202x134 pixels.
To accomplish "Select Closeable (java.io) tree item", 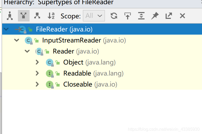I will [78, 84].
